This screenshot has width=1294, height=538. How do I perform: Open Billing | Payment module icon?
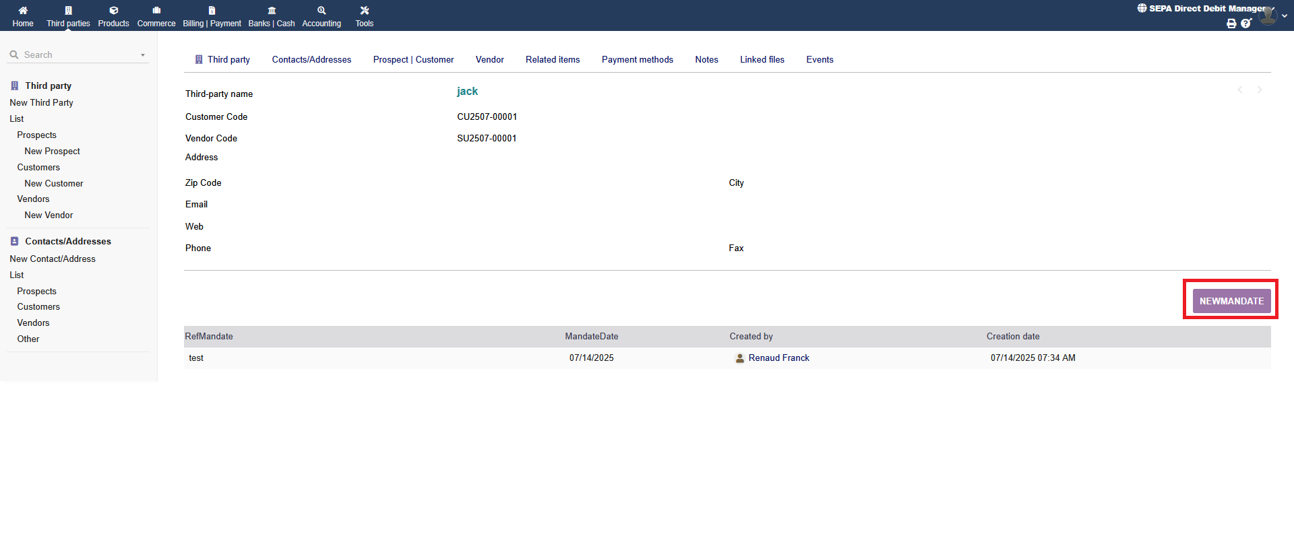click(x=212, y=11)
